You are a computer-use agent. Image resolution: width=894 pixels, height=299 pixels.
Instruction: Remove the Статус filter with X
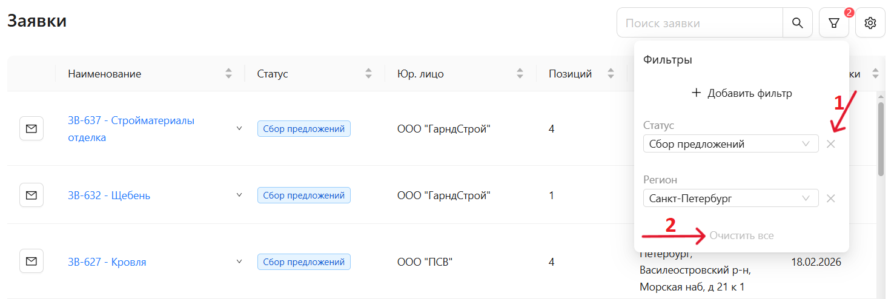pyautogui.click(x=831, y=144)
